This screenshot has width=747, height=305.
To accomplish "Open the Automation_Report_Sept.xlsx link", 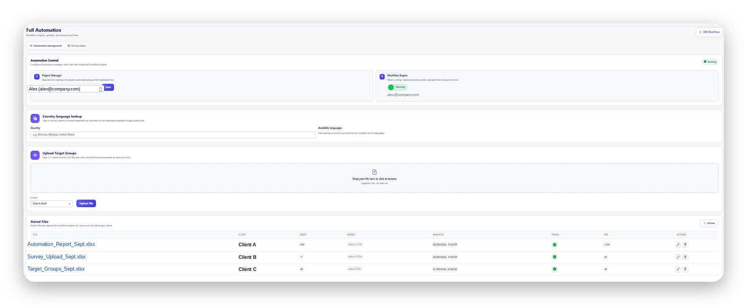I will (61, 244).
